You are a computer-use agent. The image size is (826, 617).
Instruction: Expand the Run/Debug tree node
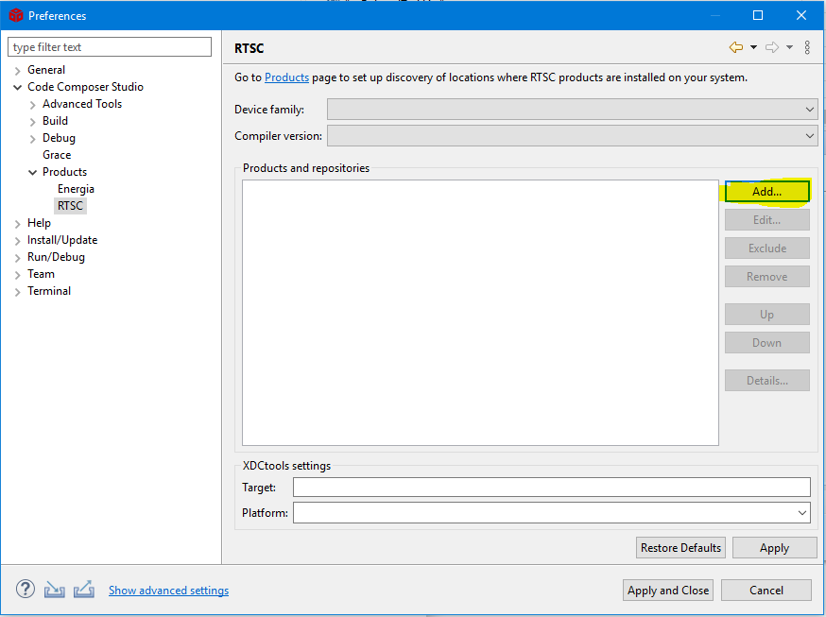18,257
